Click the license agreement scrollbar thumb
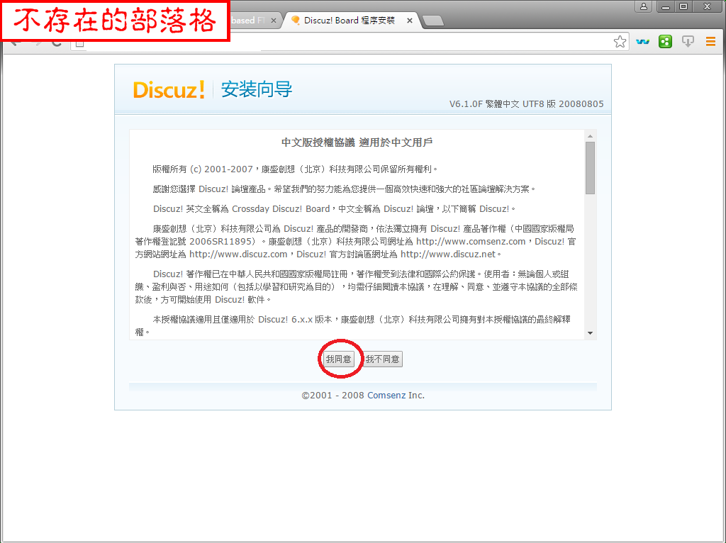Screen dimensions: 726x543 coord(590,168)
